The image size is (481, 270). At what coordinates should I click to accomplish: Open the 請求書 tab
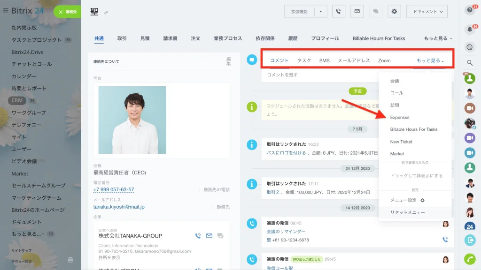170,38
